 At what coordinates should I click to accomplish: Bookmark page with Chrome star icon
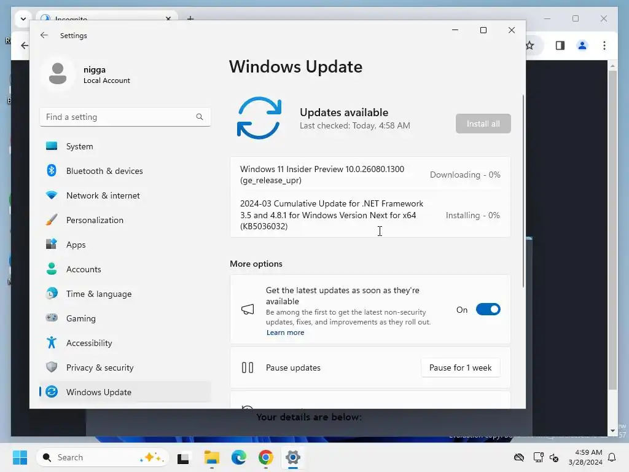point(530,45)
